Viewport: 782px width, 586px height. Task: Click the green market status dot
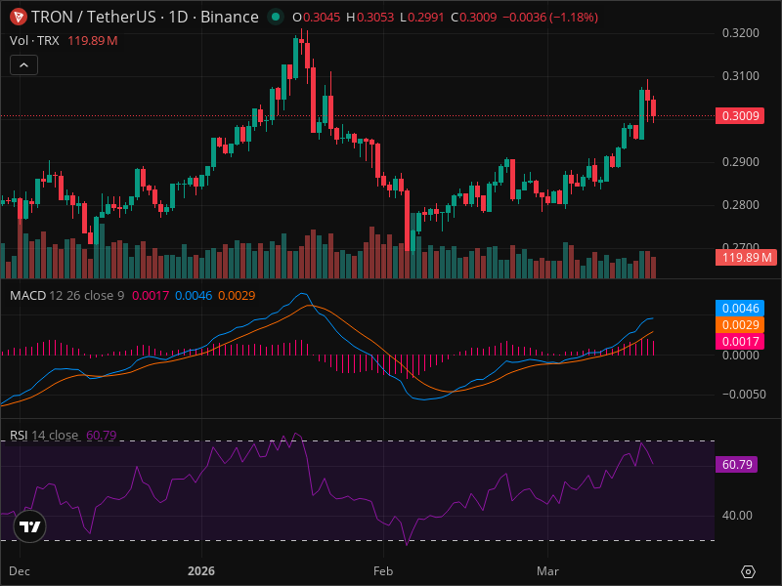pyautogui.click(x=276, y=17)
